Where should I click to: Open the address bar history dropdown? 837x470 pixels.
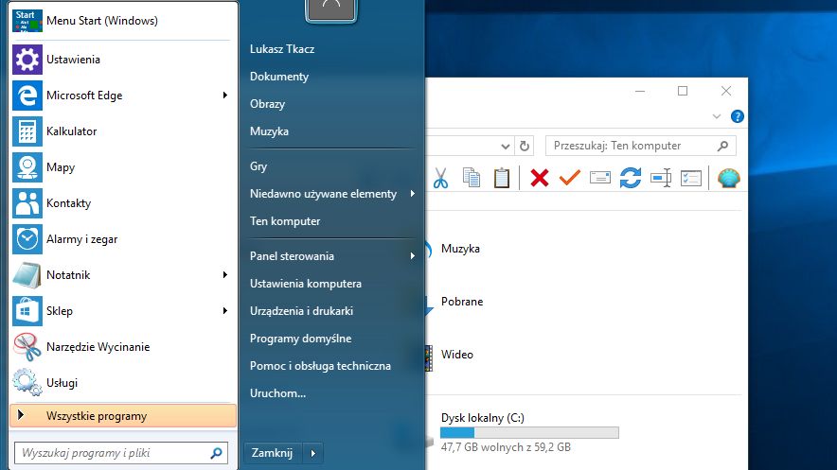coord(505,146)
